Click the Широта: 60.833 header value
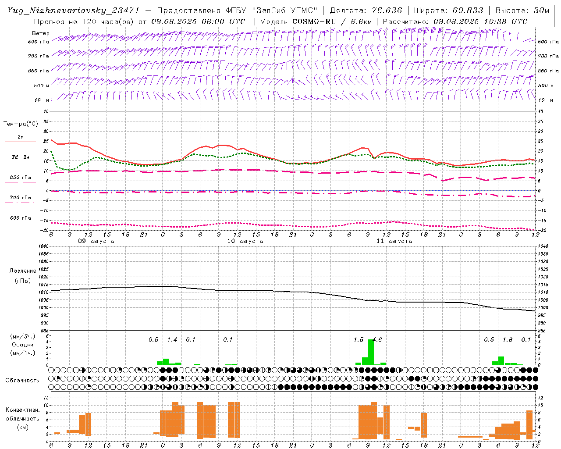This screenshot has width=561, height=449. pos(449,11)
